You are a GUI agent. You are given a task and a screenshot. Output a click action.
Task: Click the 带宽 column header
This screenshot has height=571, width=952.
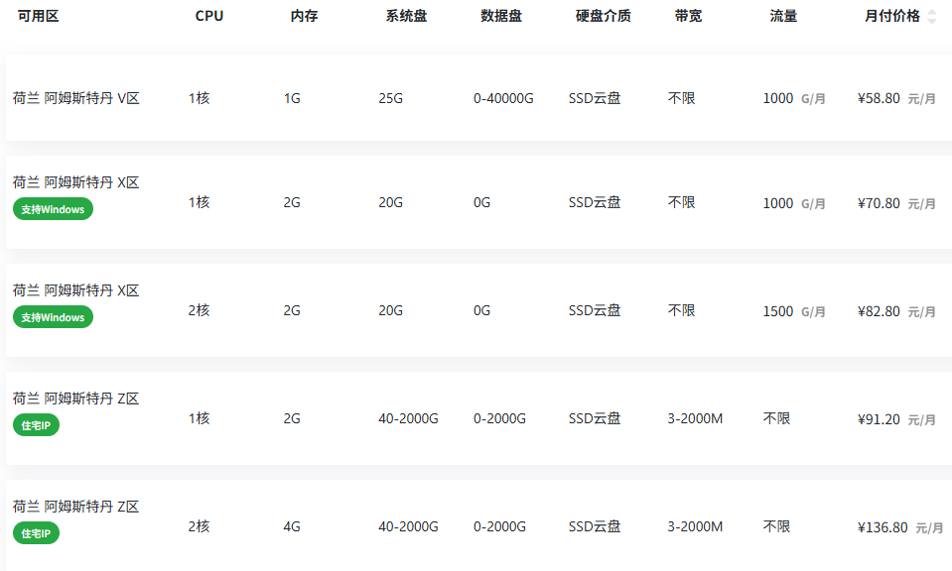(688, 17)
